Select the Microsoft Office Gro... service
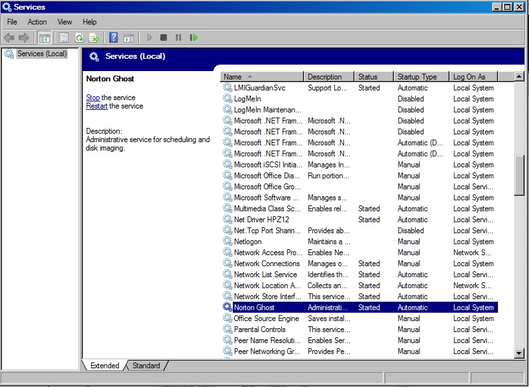 coord(360,187)
